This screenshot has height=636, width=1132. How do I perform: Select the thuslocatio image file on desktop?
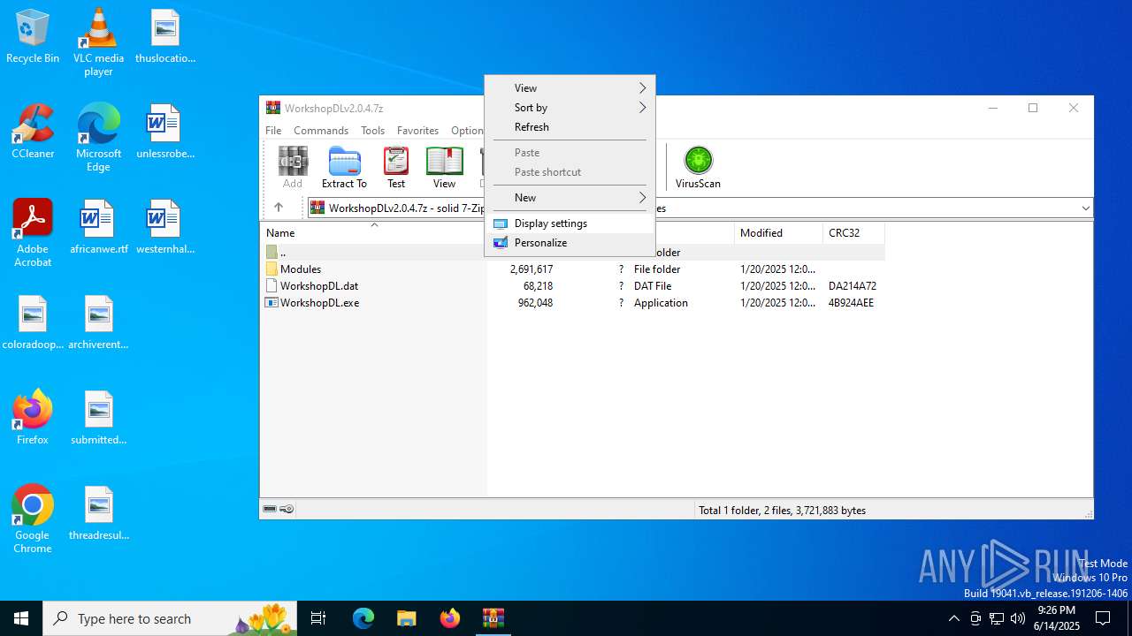point(165,36)
